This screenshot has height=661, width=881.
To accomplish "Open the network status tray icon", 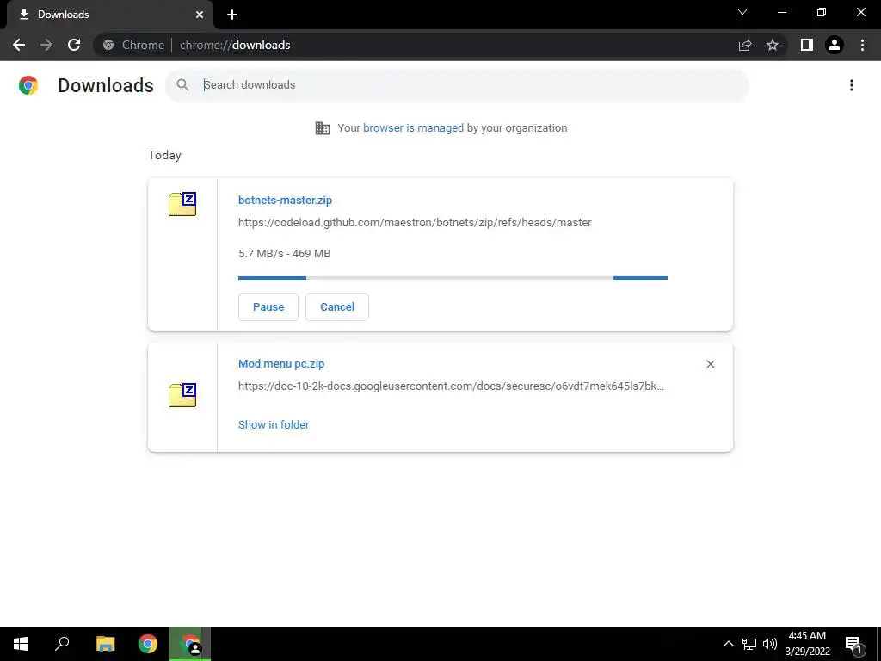I will pos(749,644).
